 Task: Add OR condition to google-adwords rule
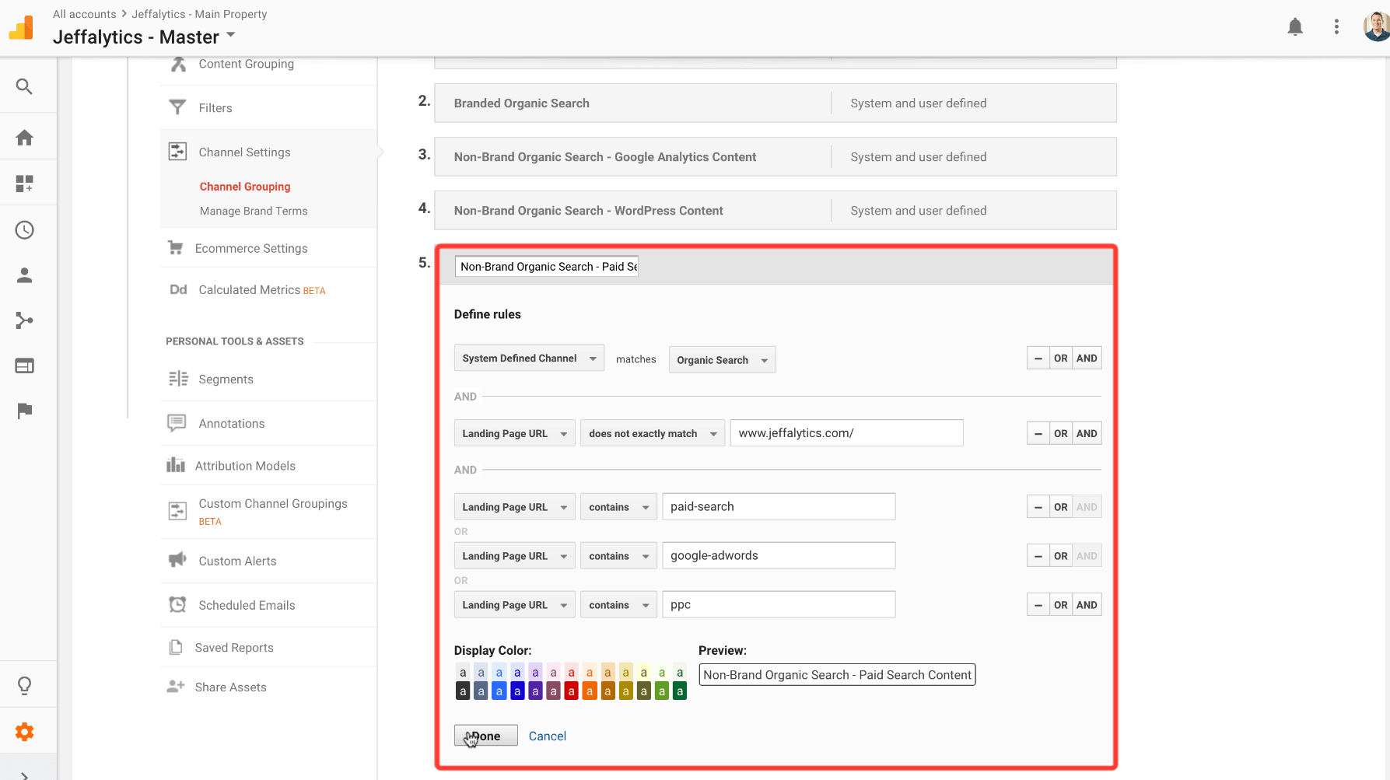pos(1060,556)
